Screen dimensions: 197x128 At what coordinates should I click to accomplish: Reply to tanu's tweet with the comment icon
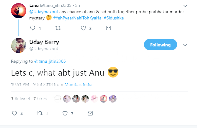33,28
